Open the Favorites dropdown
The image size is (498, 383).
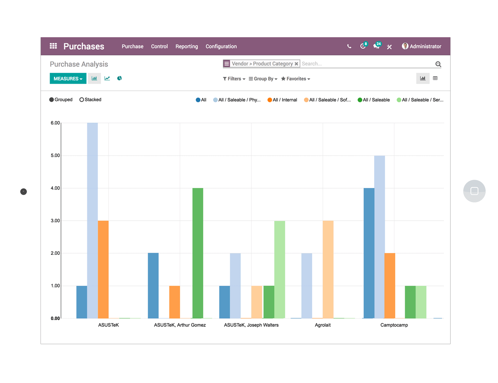[x=295, y=79]
